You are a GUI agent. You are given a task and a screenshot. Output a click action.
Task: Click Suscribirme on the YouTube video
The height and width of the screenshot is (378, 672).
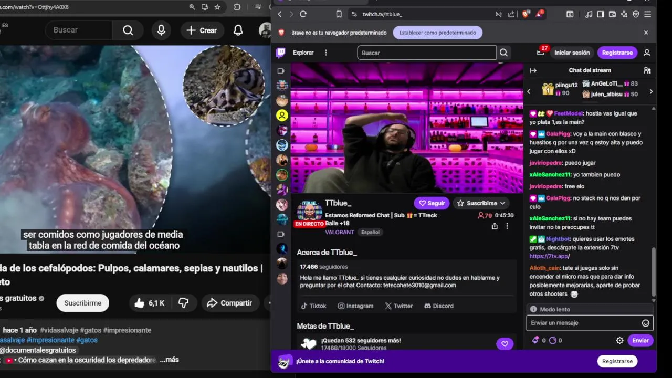coord(82,303)
